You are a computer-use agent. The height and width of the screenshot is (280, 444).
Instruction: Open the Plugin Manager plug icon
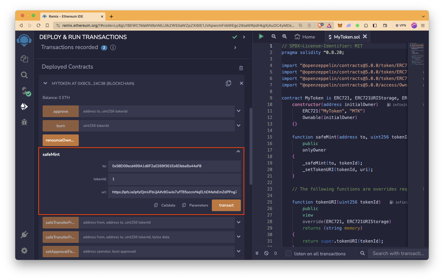pyautogui.click(x=24, y=235)
